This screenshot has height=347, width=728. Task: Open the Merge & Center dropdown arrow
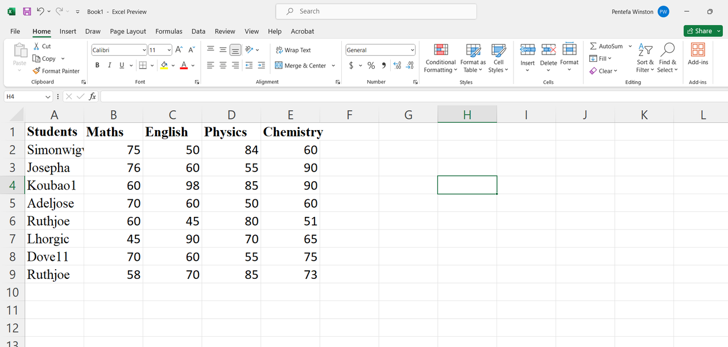click(333, 65)
